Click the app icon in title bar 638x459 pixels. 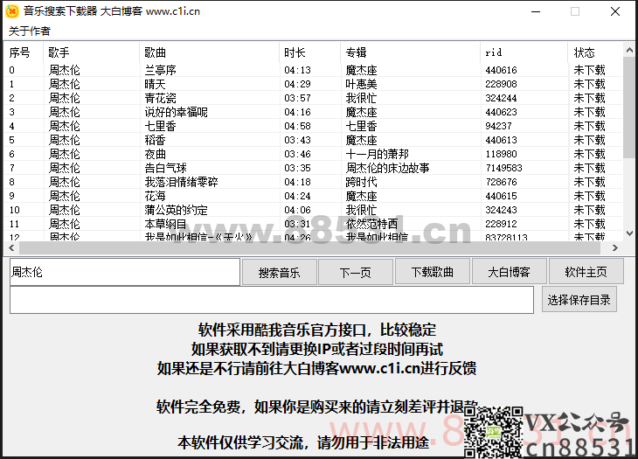coord(12,11)
